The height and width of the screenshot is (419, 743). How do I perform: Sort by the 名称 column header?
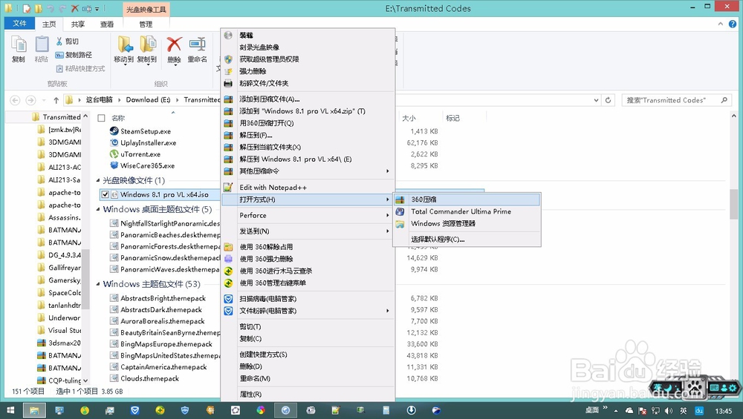coord(118,118)
